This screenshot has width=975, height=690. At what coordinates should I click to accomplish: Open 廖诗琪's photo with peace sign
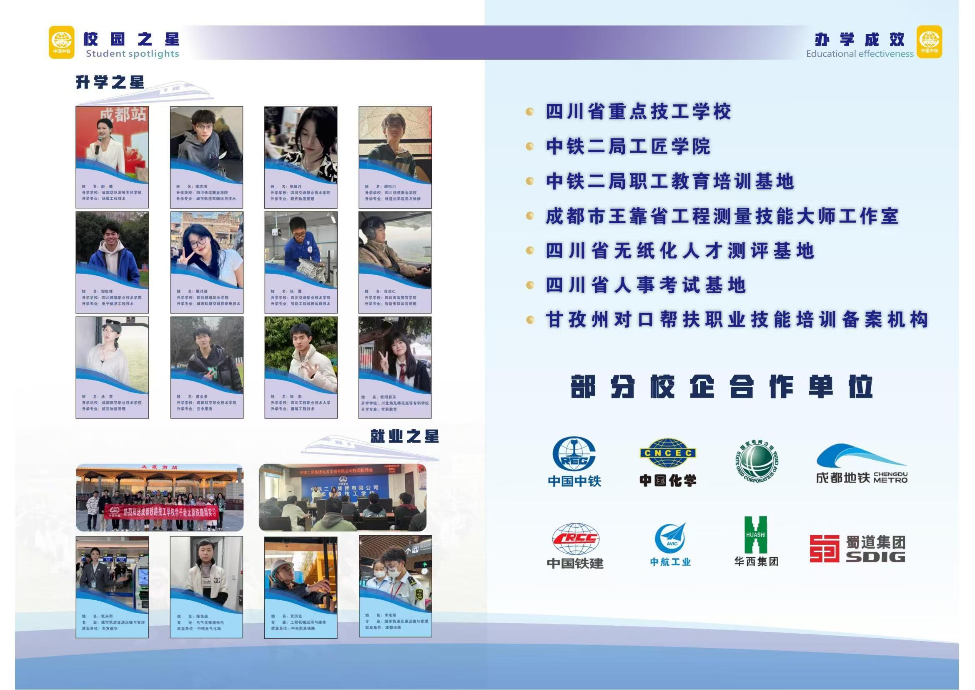pos(207,250)
